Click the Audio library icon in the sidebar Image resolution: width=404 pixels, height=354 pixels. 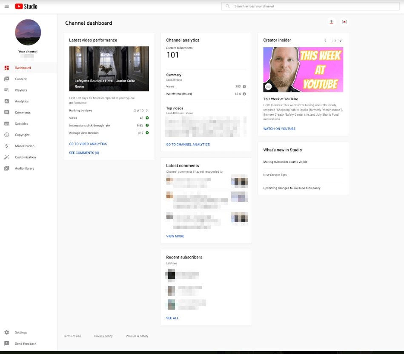point(6,168)
